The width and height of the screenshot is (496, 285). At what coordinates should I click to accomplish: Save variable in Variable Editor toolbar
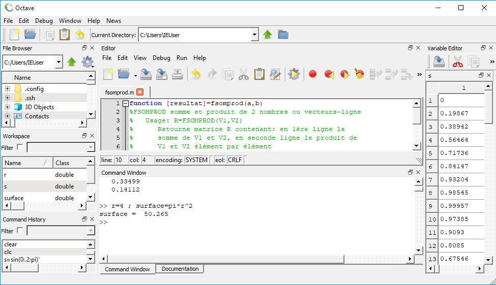coord(439,61)
